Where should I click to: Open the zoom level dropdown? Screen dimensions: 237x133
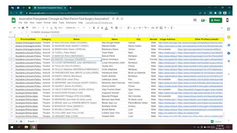[36, 28]
